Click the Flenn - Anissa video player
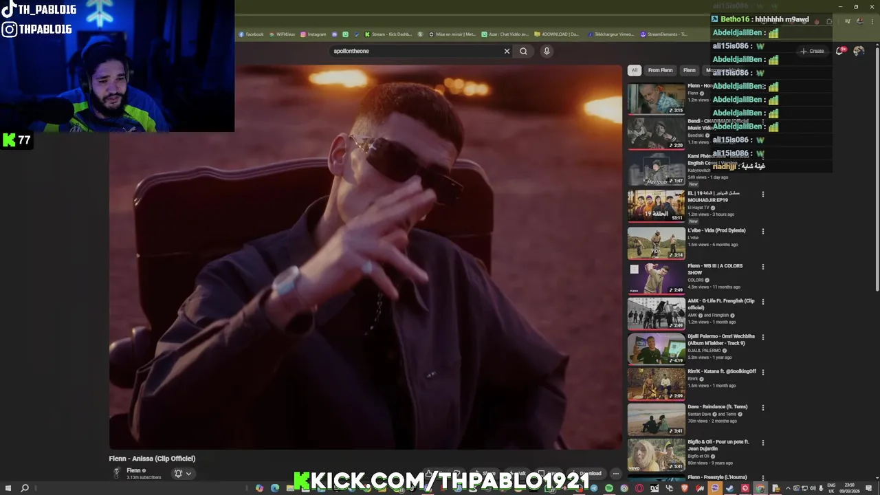 [x=366, y=257]
